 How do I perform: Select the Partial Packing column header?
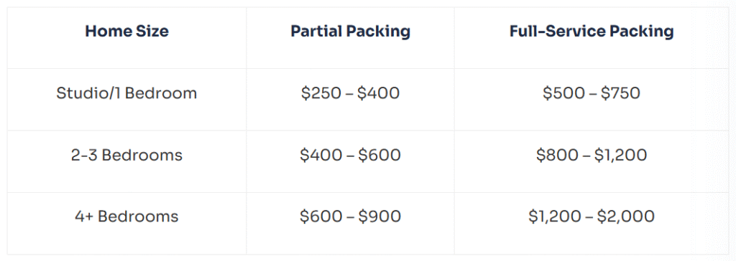350,32
